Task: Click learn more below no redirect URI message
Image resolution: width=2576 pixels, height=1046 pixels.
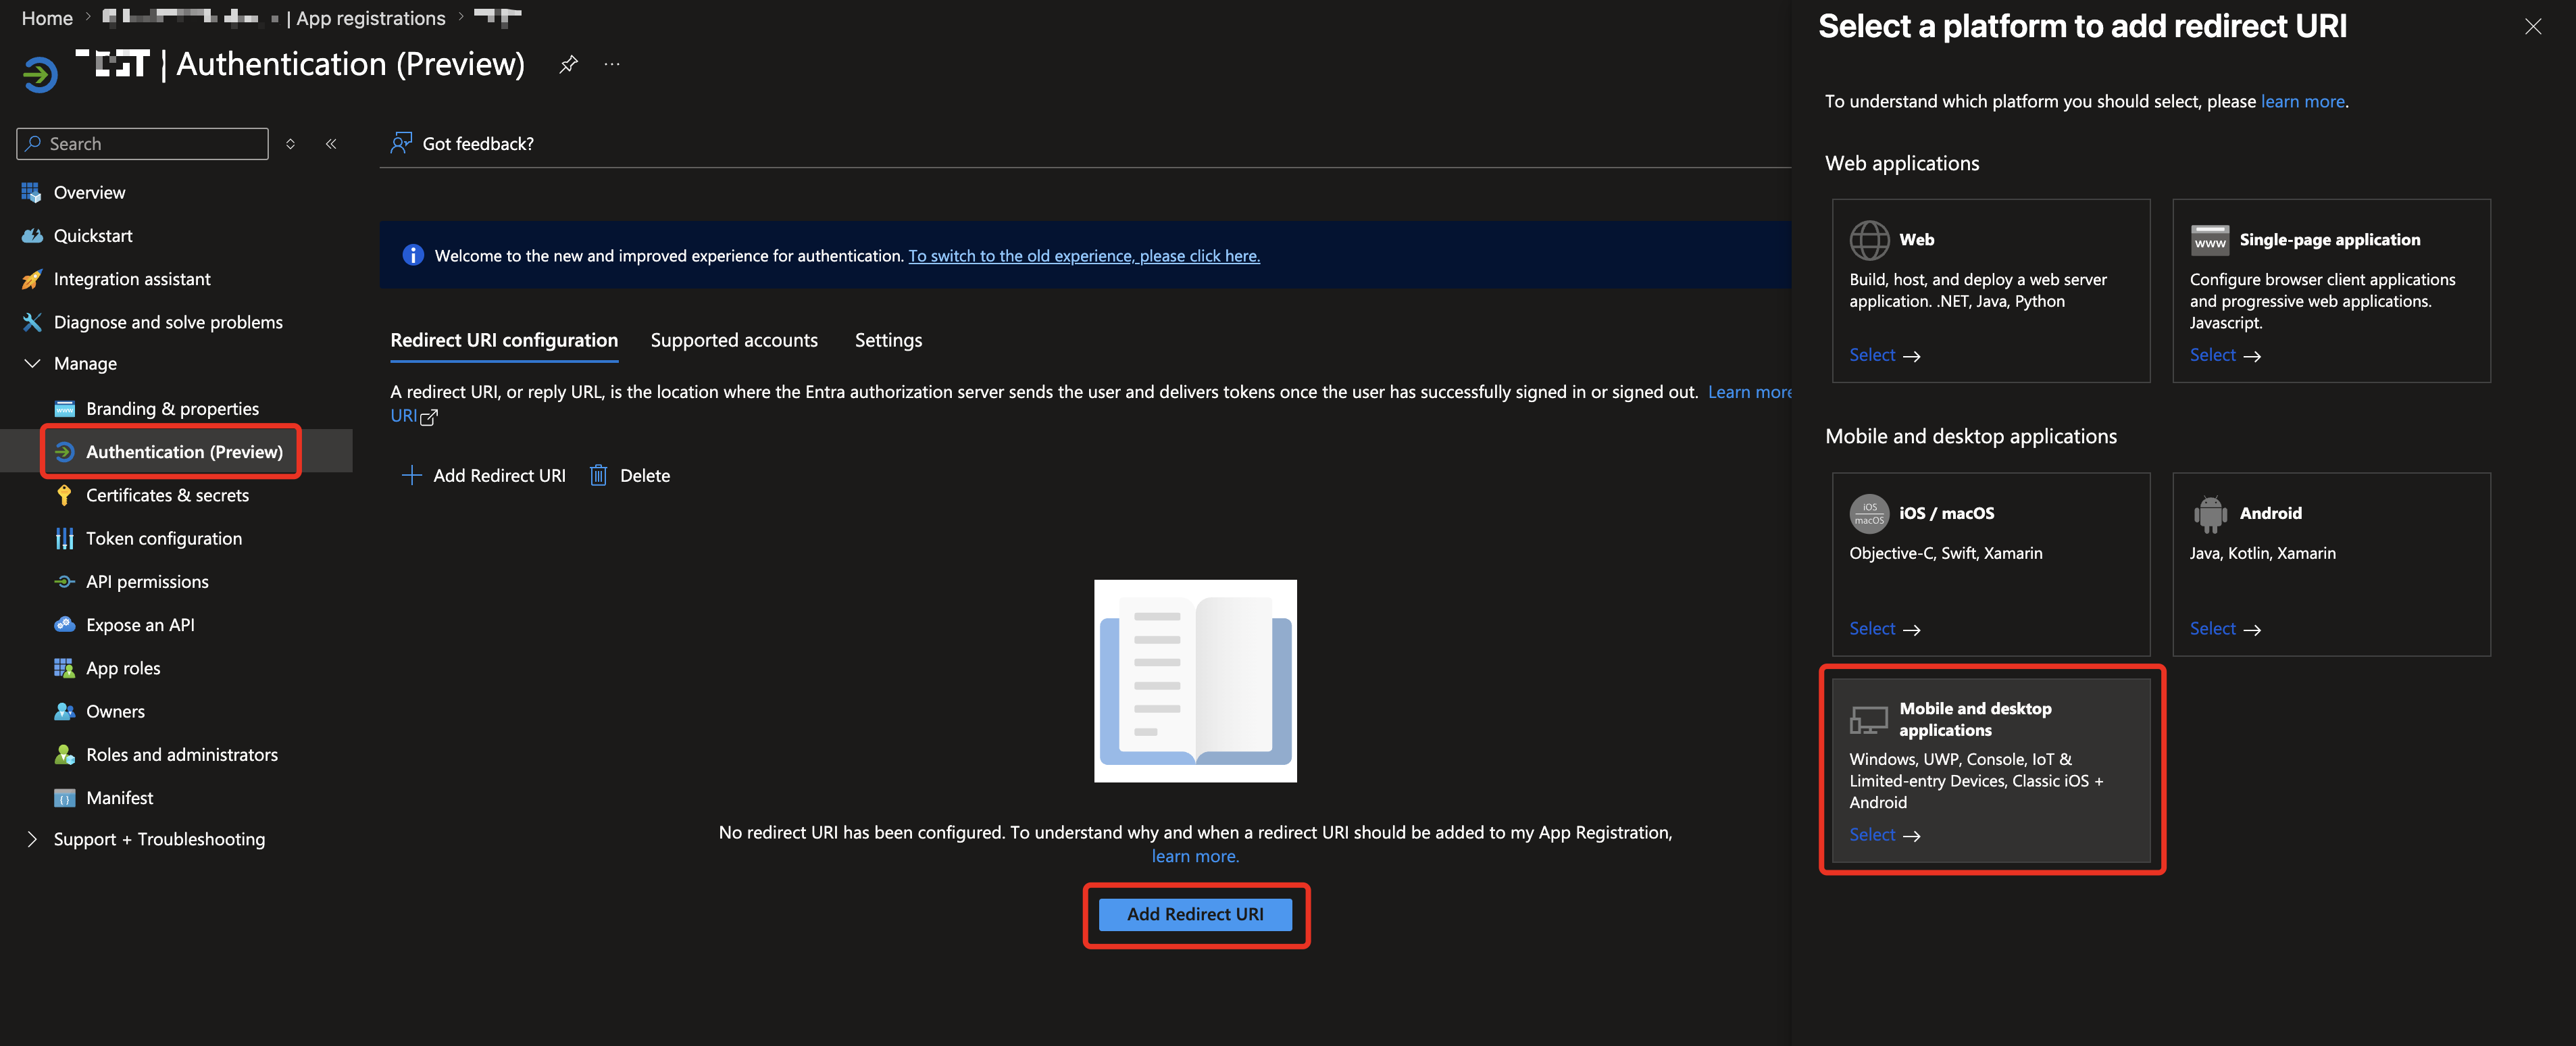Action: tap(1195, 856)
